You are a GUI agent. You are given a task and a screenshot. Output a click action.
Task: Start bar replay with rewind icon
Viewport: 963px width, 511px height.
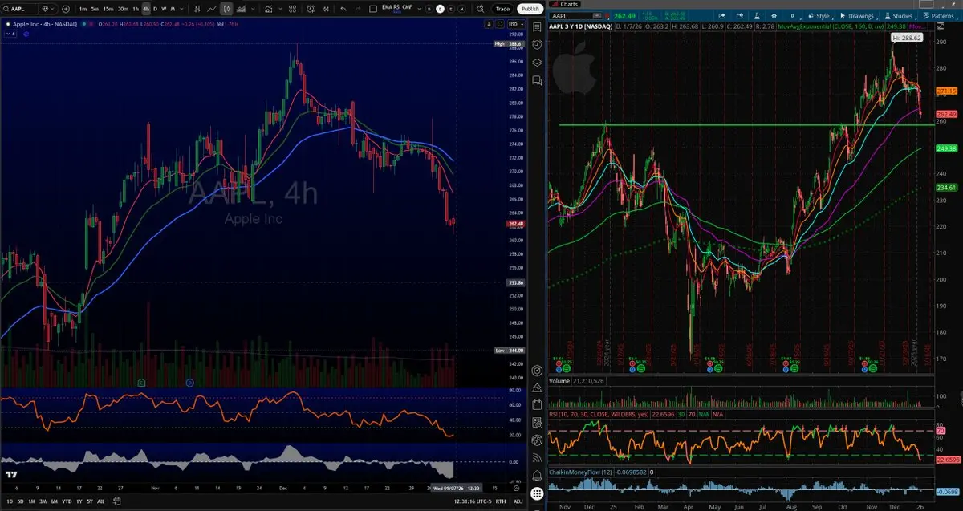click(326, 9)
